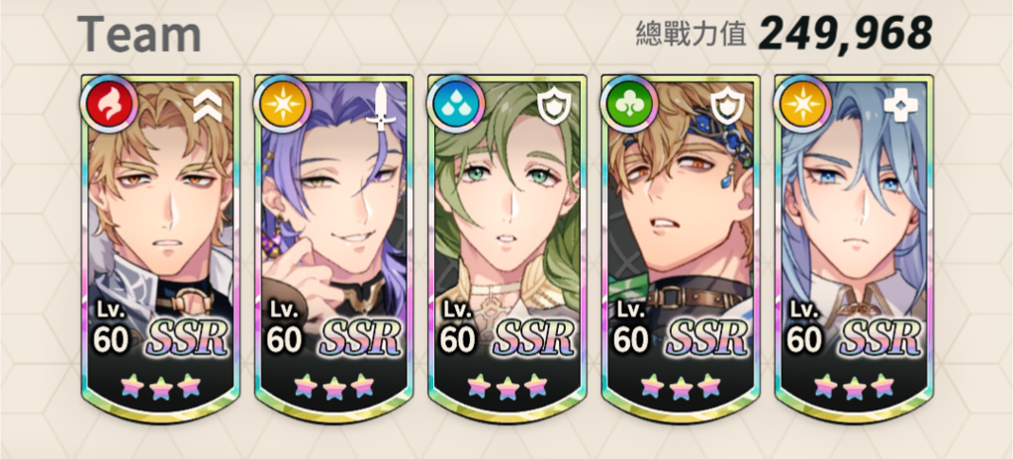Click the SSR badge on the fire card
The width and height of the screenshot is (1013, 459).
[x=187, y=338]
